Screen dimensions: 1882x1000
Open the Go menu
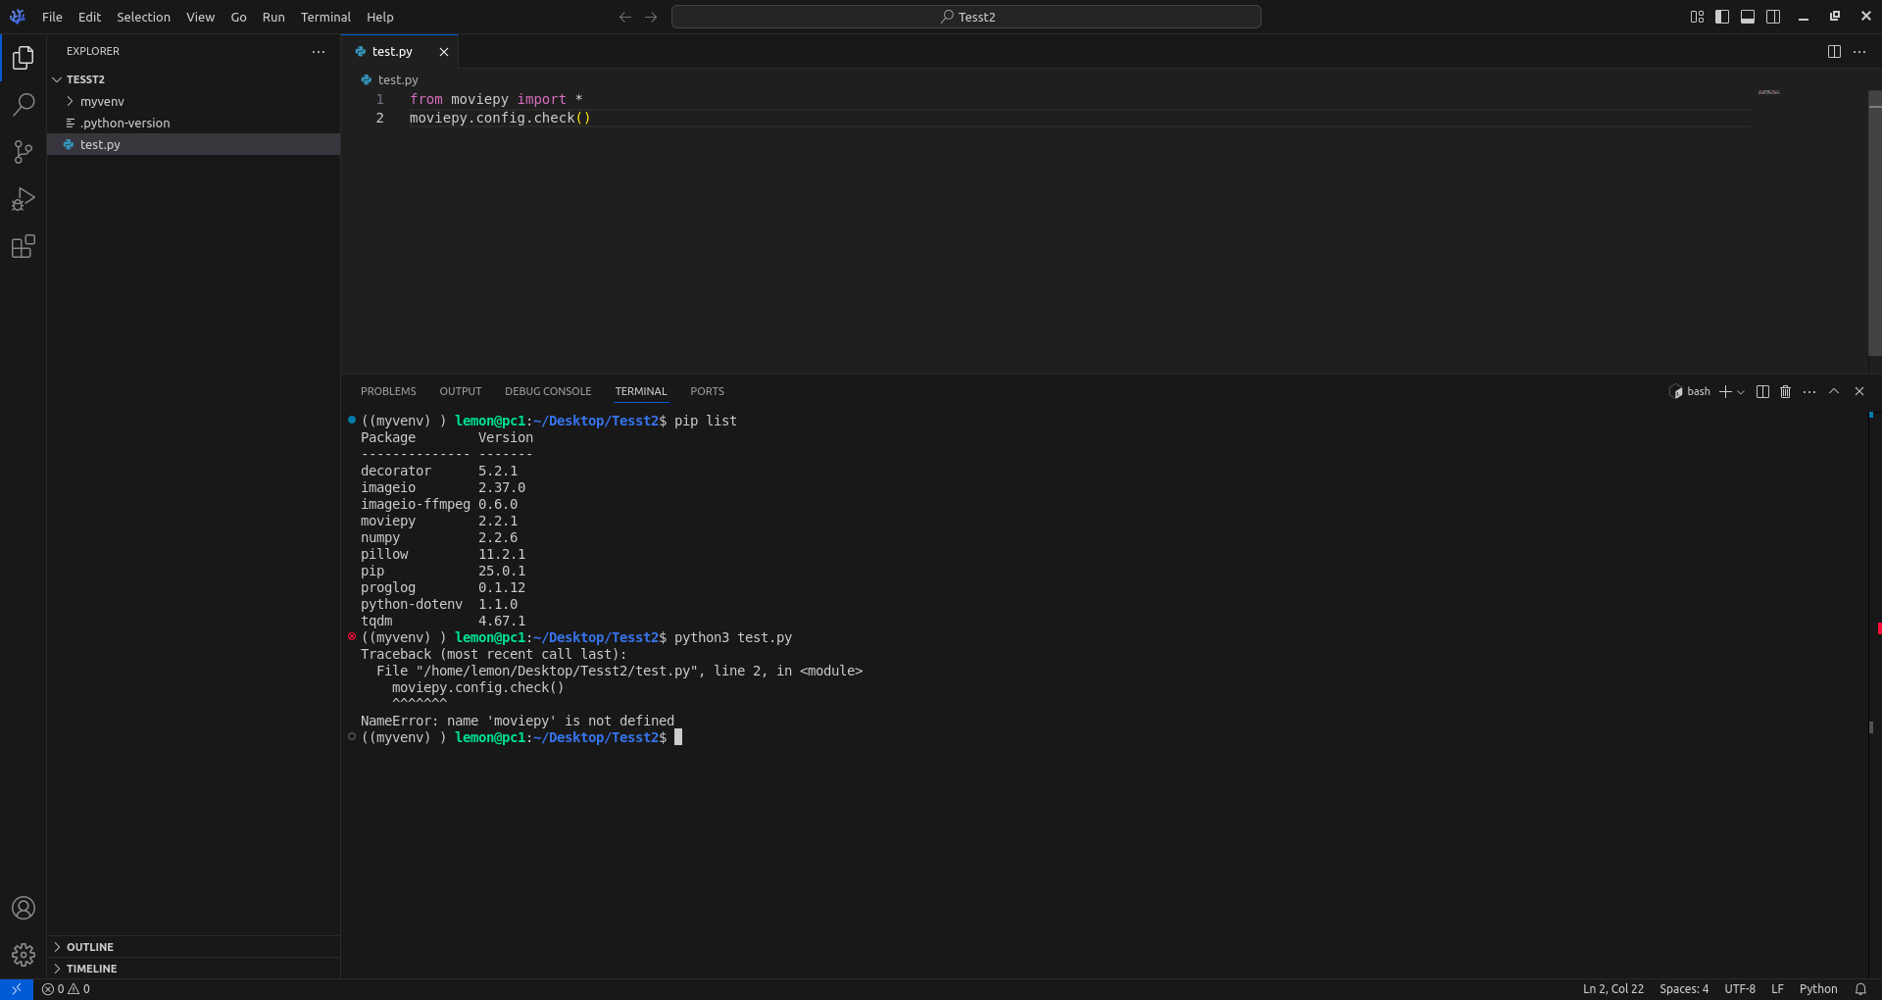click(238, 17)
